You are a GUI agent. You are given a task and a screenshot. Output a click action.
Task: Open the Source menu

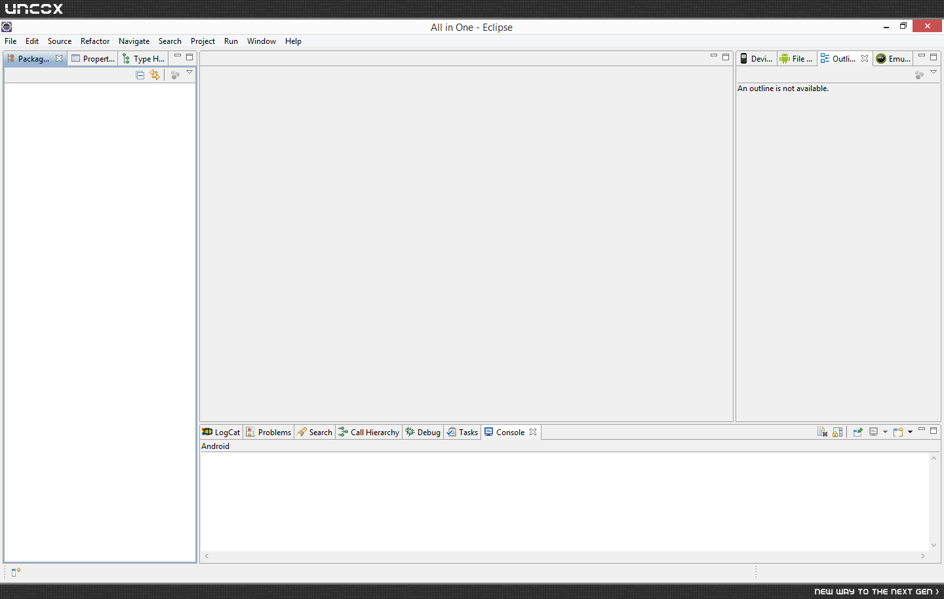60,41
